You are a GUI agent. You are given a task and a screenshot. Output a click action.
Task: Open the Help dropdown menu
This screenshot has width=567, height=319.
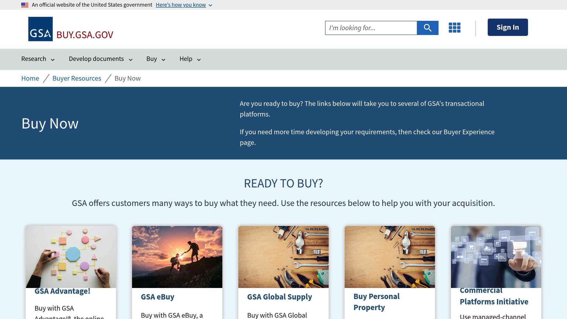tap(190, 59)
